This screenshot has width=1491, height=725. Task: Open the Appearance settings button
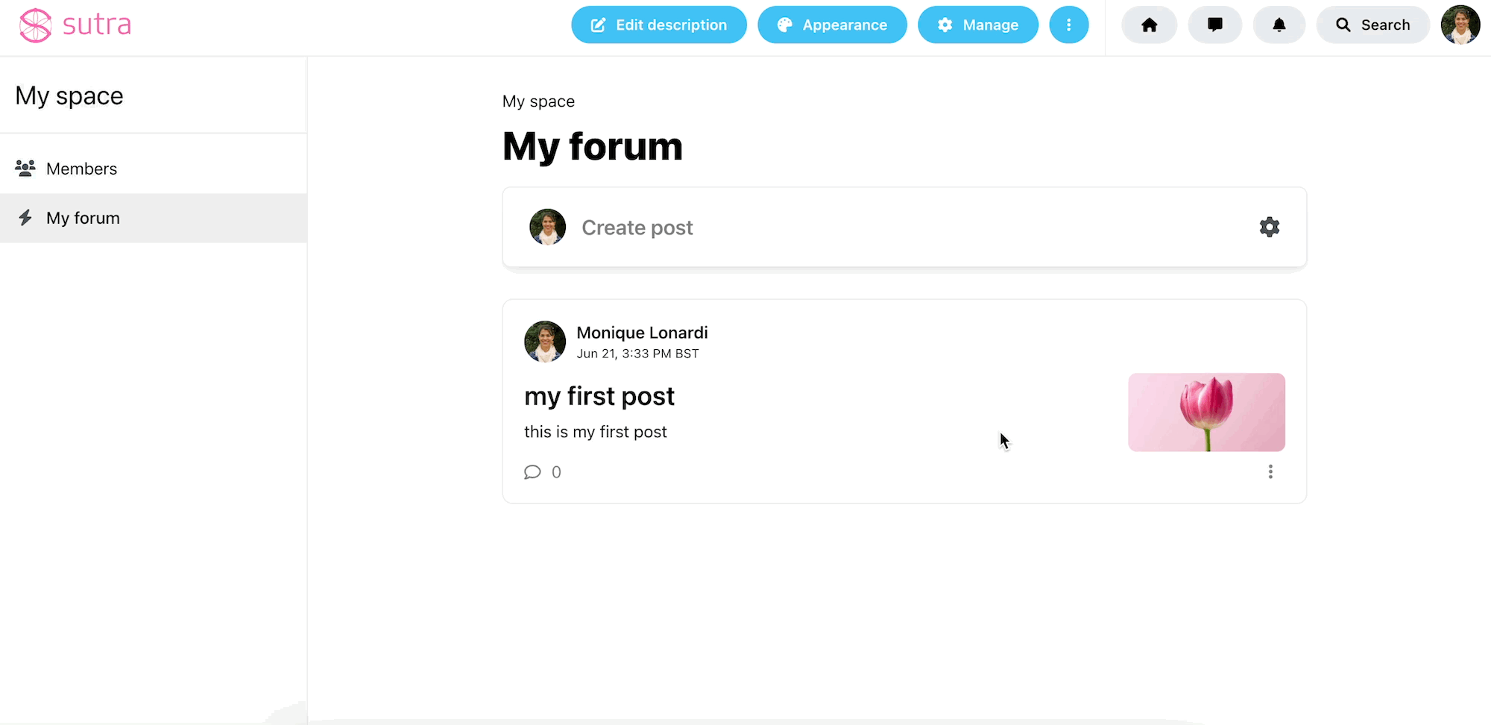832,25
